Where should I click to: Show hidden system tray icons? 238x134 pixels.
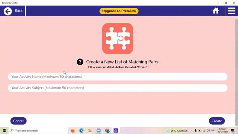coord(192,131)
